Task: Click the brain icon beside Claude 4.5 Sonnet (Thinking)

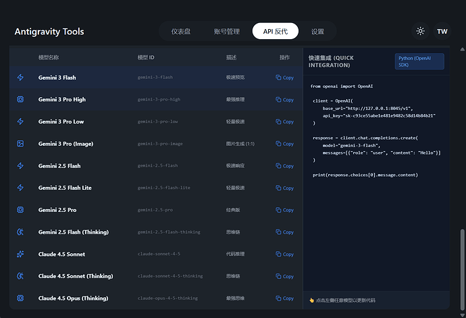Action: pyautogui.click(x=20, y=276)
